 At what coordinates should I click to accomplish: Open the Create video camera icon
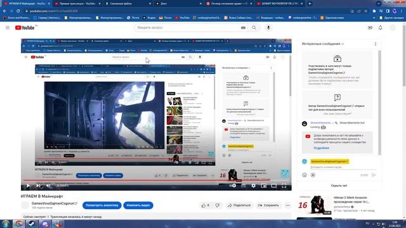pos(370,28)
